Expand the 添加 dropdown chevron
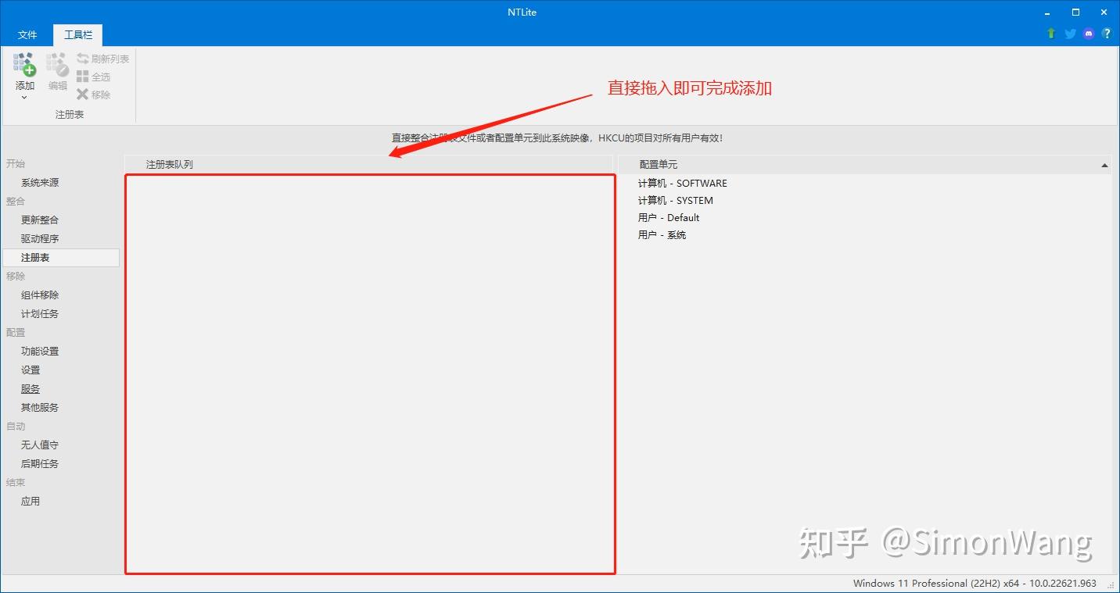The height and width of the screenshot is (593, 1120). click(x=24, y=96)
